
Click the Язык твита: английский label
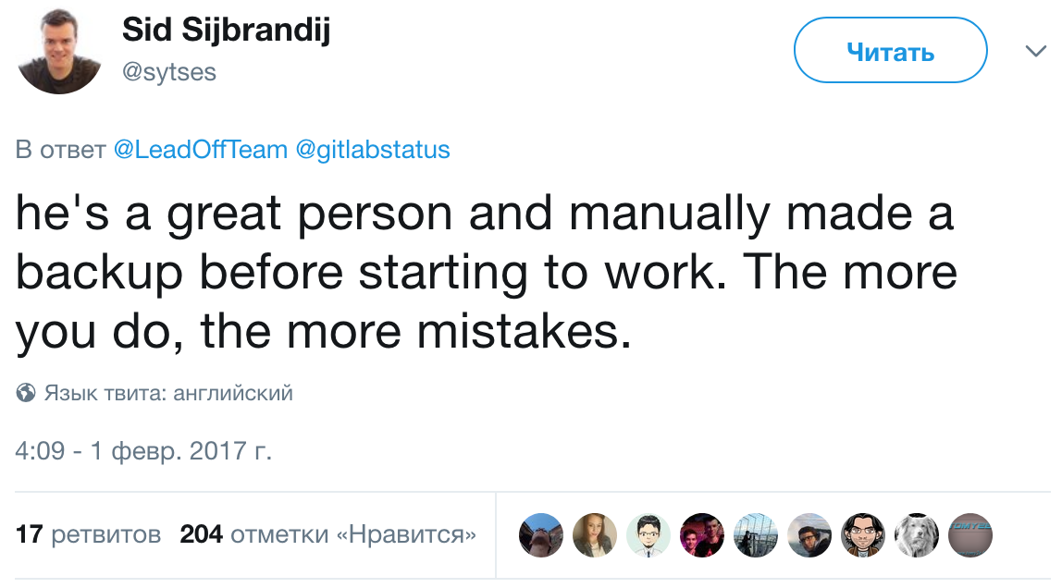pyautogui.click(x=168, y=394)
